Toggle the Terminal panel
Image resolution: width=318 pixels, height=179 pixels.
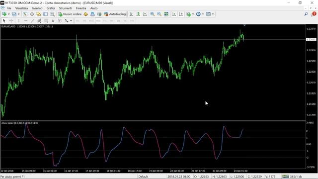[45, 14]
